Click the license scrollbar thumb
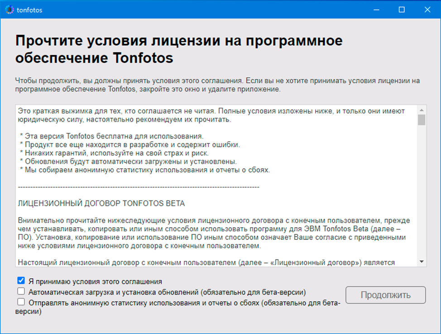The image size is (441, 334). pyautogui.click(x=422, y=120)
